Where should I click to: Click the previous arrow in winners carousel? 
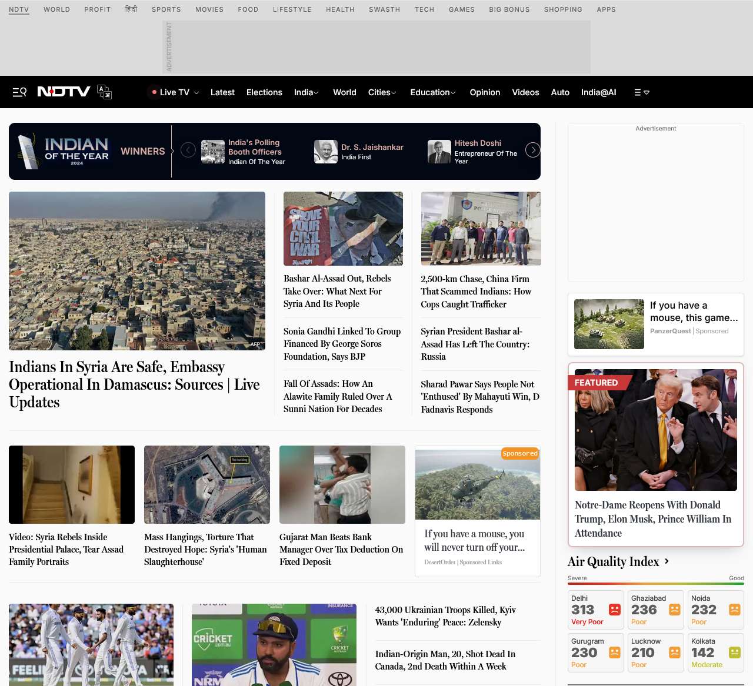coord(188,150)
